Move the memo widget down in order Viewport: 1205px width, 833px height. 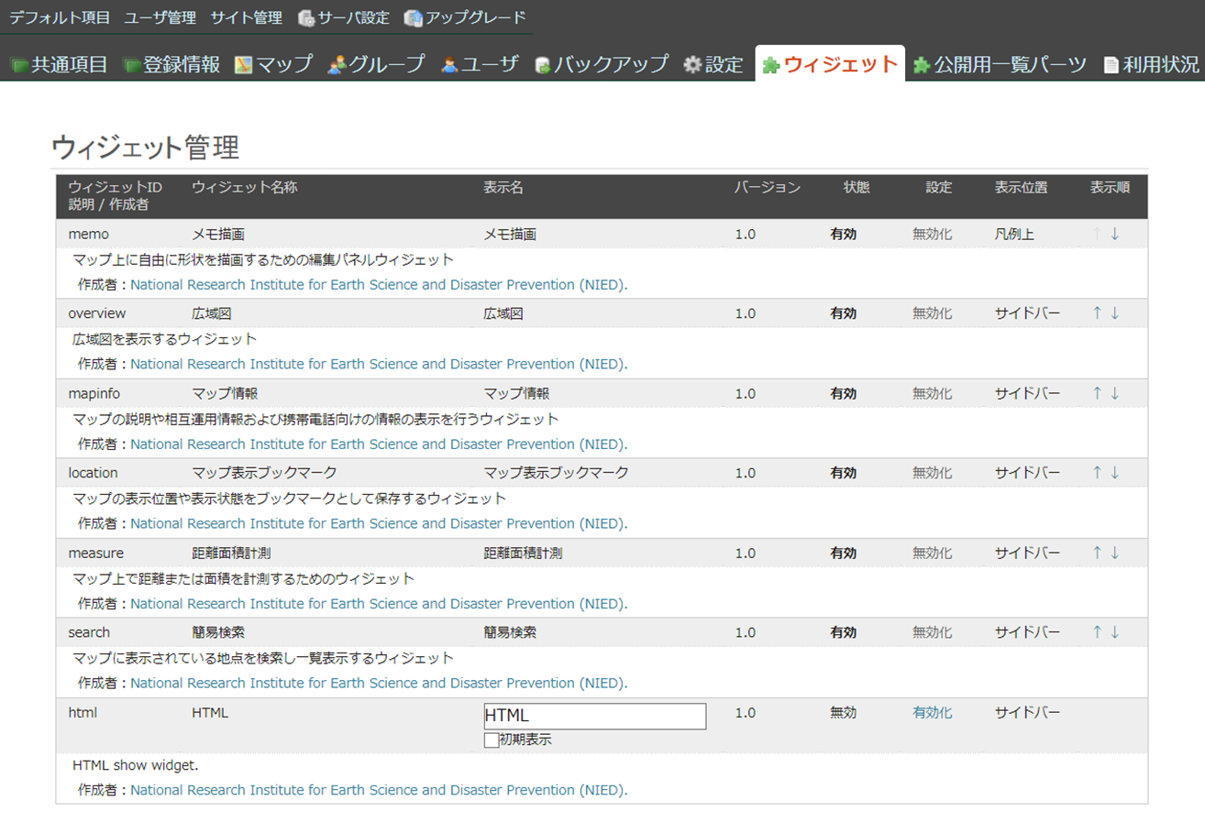click(x=1115, y=234)
